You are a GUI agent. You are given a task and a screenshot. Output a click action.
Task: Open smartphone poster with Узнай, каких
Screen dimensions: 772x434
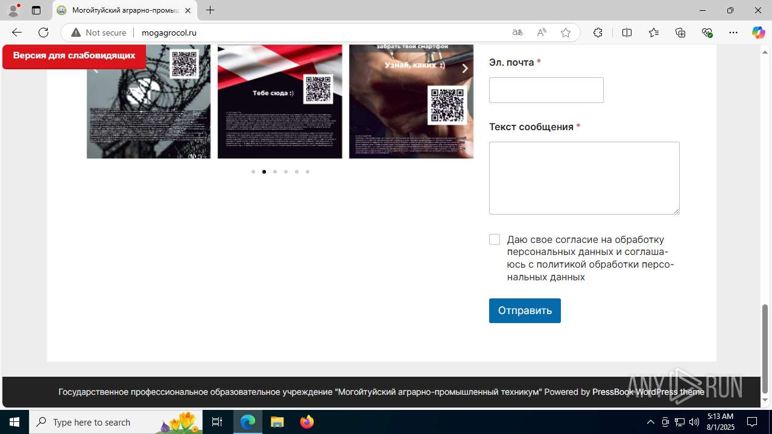[x=411, y=101]
